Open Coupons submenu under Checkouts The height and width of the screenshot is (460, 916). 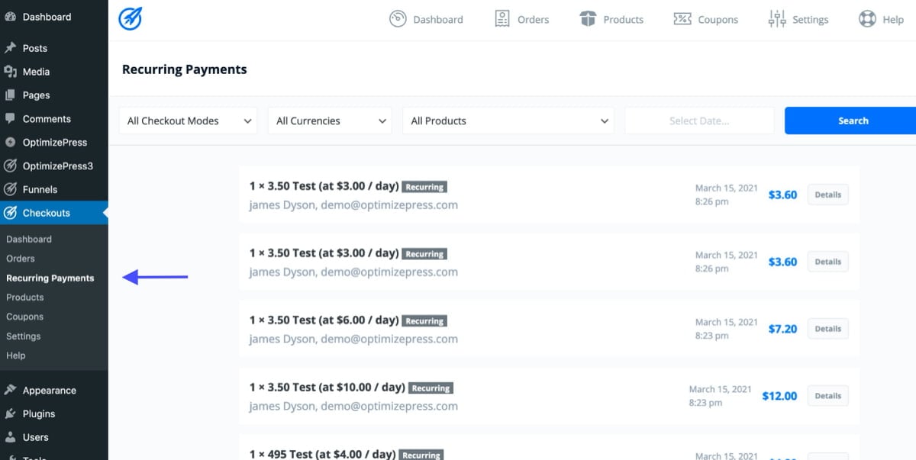click(24, 317)
